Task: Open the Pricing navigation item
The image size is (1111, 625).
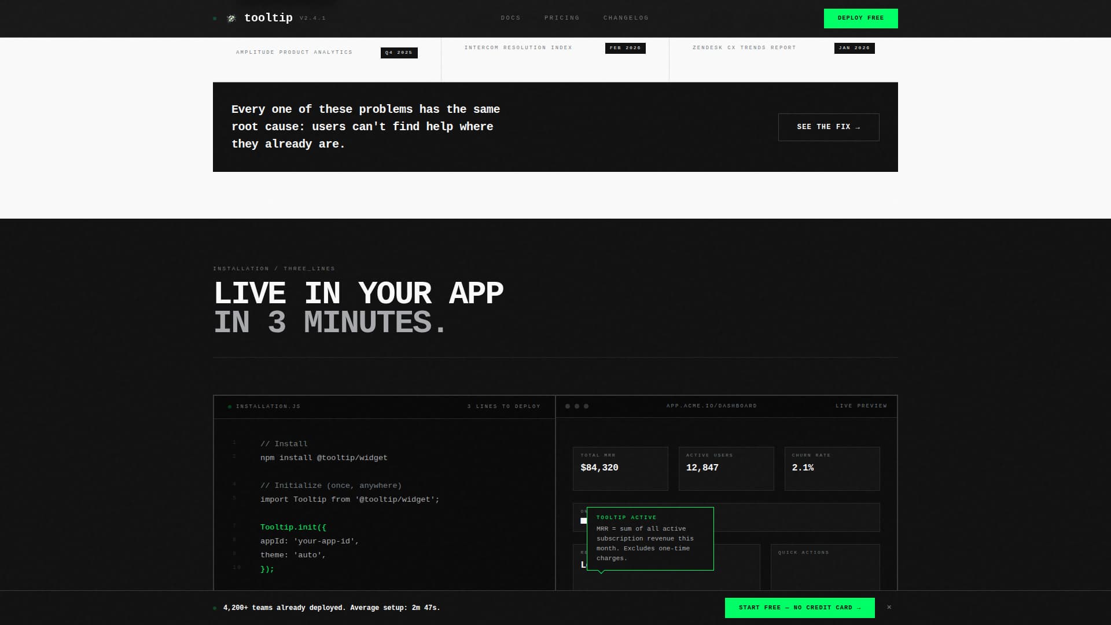Action: 561,18
